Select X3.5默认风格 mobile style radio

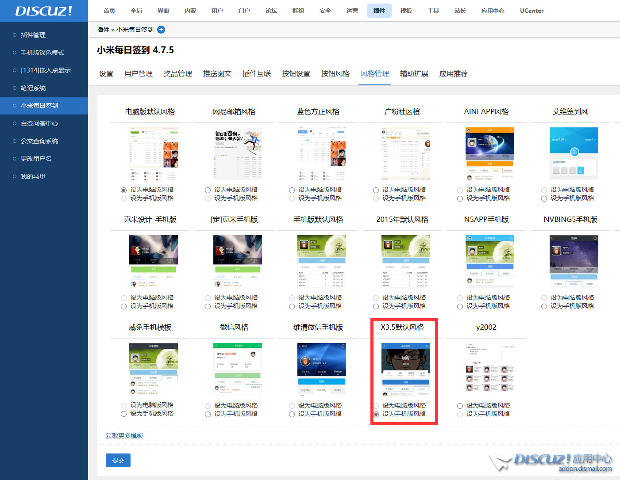coord(376,414)
